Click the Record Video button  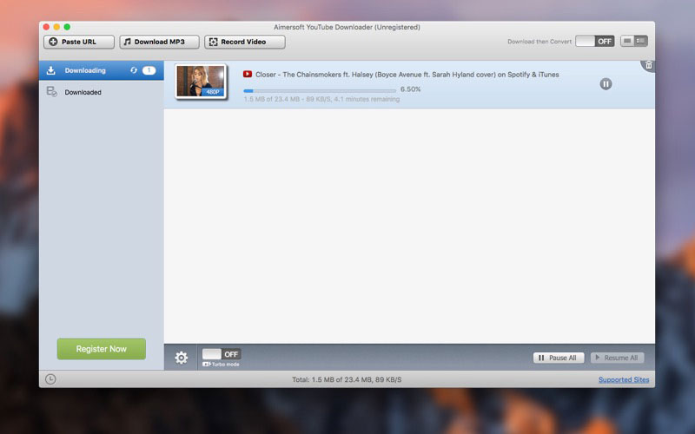tap(245, 42)
